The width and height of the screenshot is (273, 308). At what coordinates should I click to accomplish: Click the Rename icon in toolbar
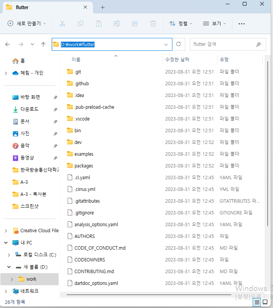[117, 23]
